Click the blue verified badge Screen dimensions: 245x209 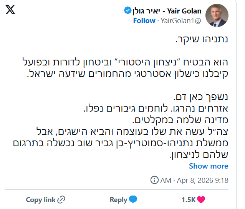(x=127, y=11)
